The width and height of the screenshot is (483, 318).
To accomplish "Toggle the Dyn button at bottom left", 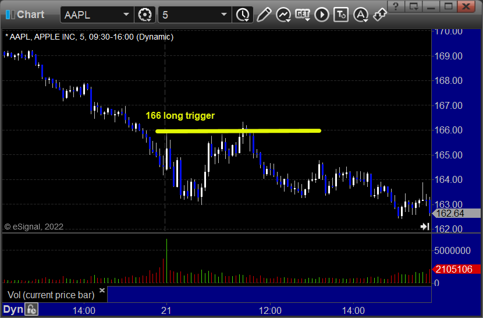I will click(13, 309).
